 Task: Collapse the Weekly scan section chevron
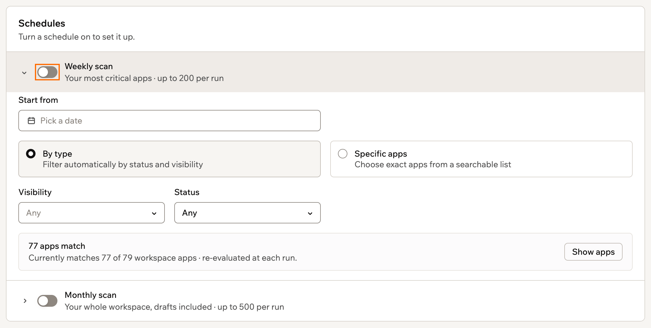(x=24, y=73)
